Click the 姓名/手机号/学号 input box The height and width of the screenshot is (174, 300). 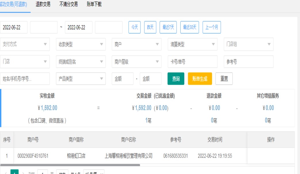[x=25, y=79]
